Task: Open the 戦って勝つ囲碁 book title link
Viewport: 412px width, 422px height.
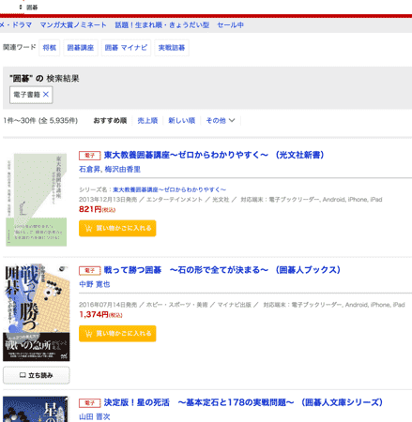Action: (221, 270)
